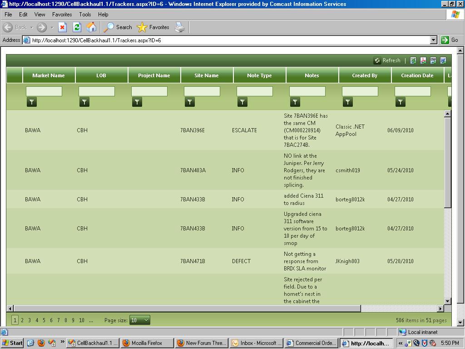465x349 pixels.
Task: Click the Print icon
Action: (x=180, y=27)
